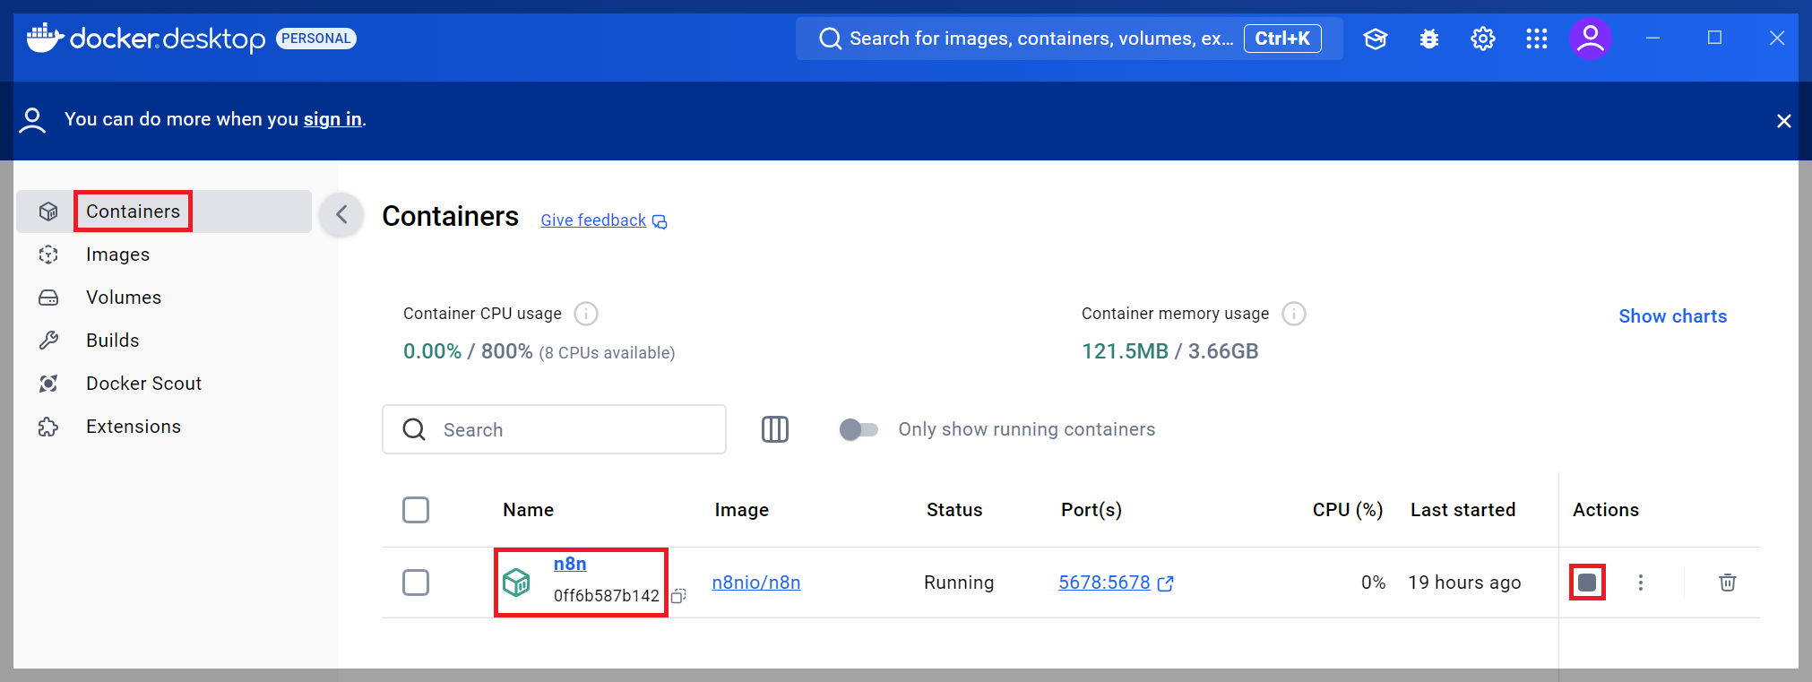The height and width of the screenshot is (682, 1812).
Task: Click the CPU usage info icon
Action: coord(586,314)
